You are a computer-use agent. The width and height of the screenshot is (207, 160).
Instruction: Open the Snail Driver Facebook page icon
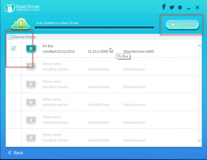(164, 7)
